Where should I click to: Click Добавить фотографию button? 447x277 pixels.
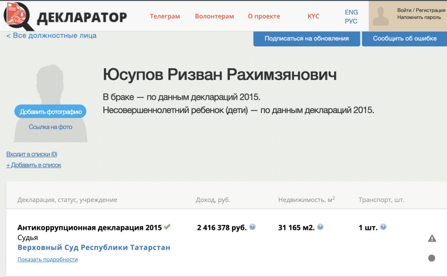click(x=50, y=111)
